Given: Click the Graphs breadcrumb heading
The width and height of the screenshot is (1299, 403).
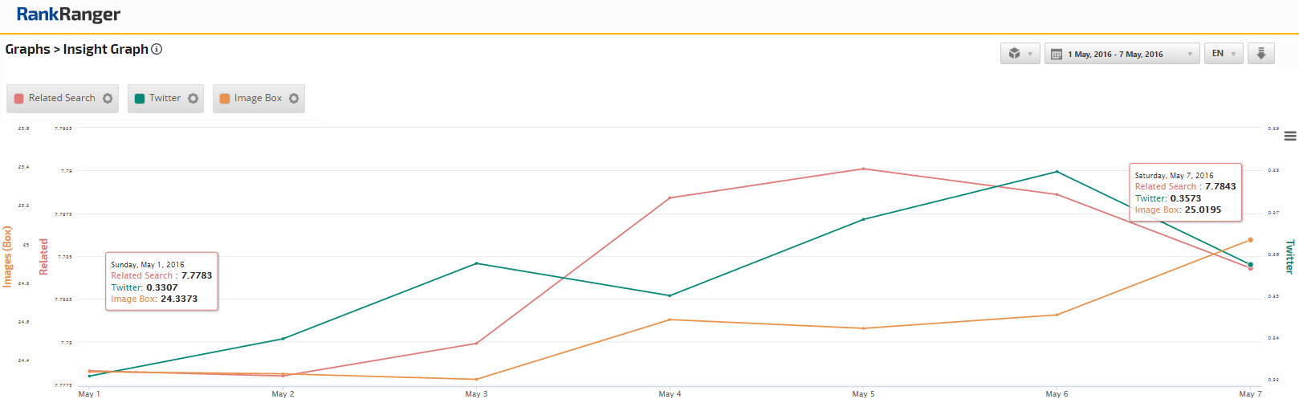Looking at the screenshot, I should coord(27,49).
